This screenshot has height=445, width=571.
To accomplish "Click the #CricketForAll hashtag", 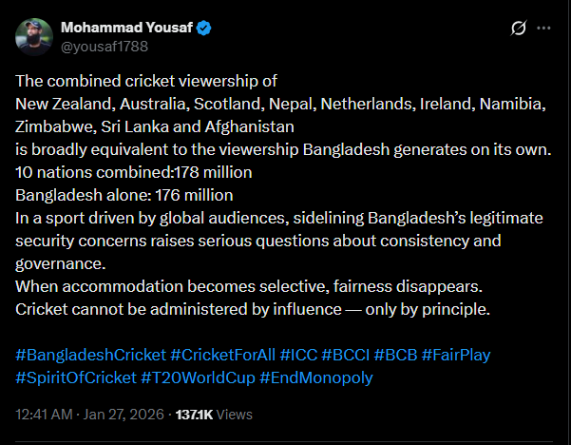I will [221, 355].
